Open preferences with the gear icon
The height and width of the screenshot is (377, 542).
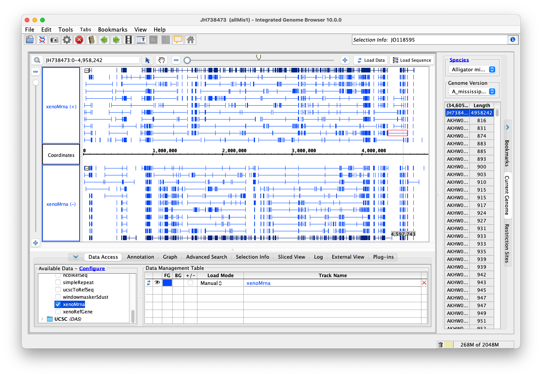[67, 40]
